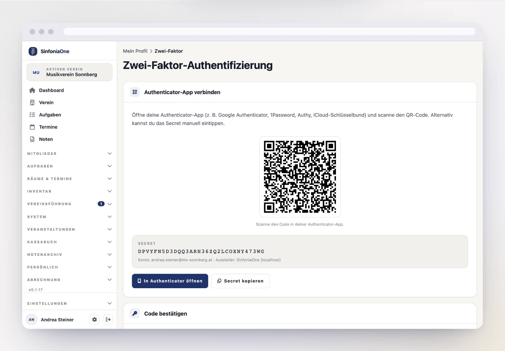505x351 pixels.
Task: Open settings with the gear icon
Action: coord(95,320)
